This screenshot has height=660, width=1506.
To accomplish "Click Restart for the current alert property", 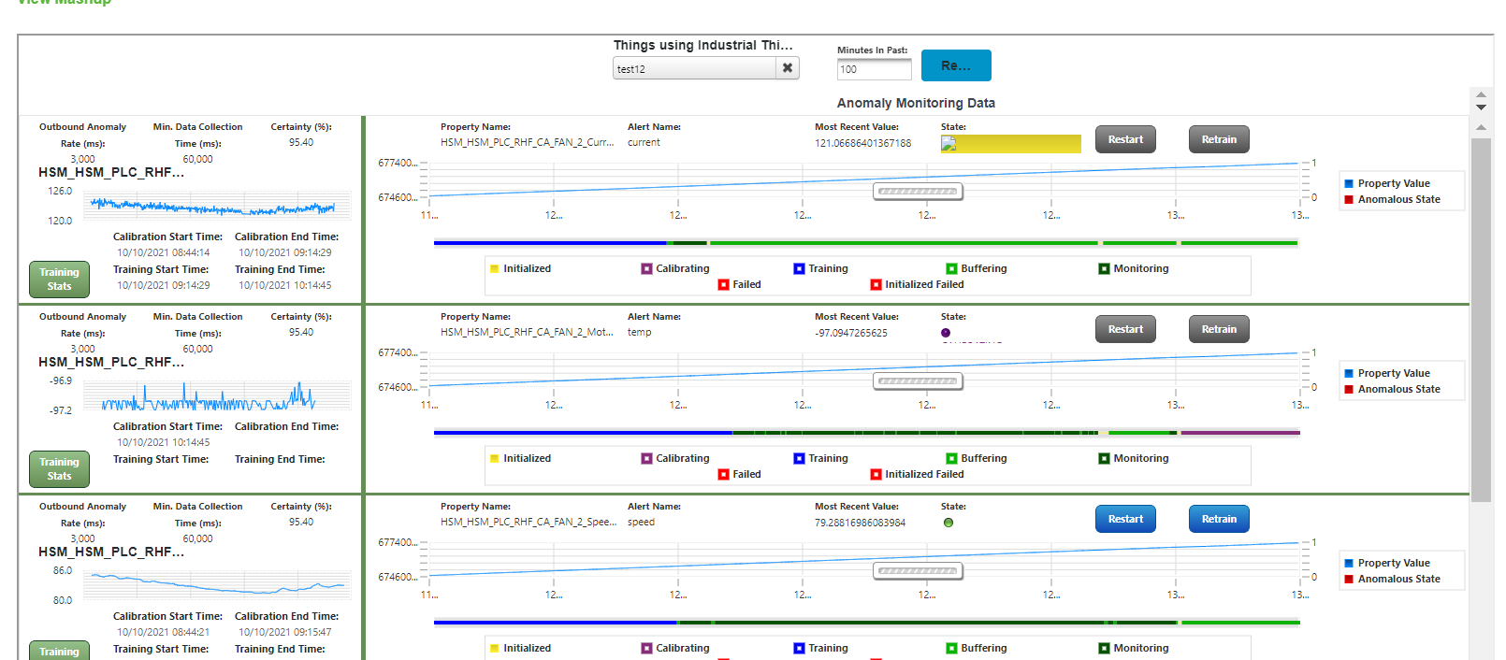I will coord(1125,138).
